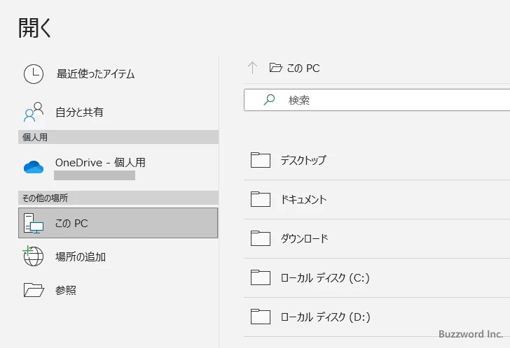Click the computer icon for この PC
Screen dimensions: 510x348
pos(34,223)
